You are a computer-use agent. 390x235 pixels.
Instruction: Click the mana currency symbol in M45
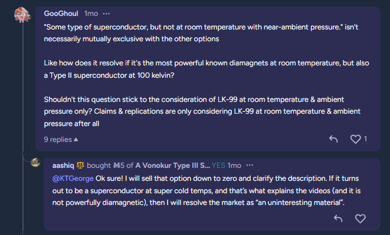click(116, 165)
